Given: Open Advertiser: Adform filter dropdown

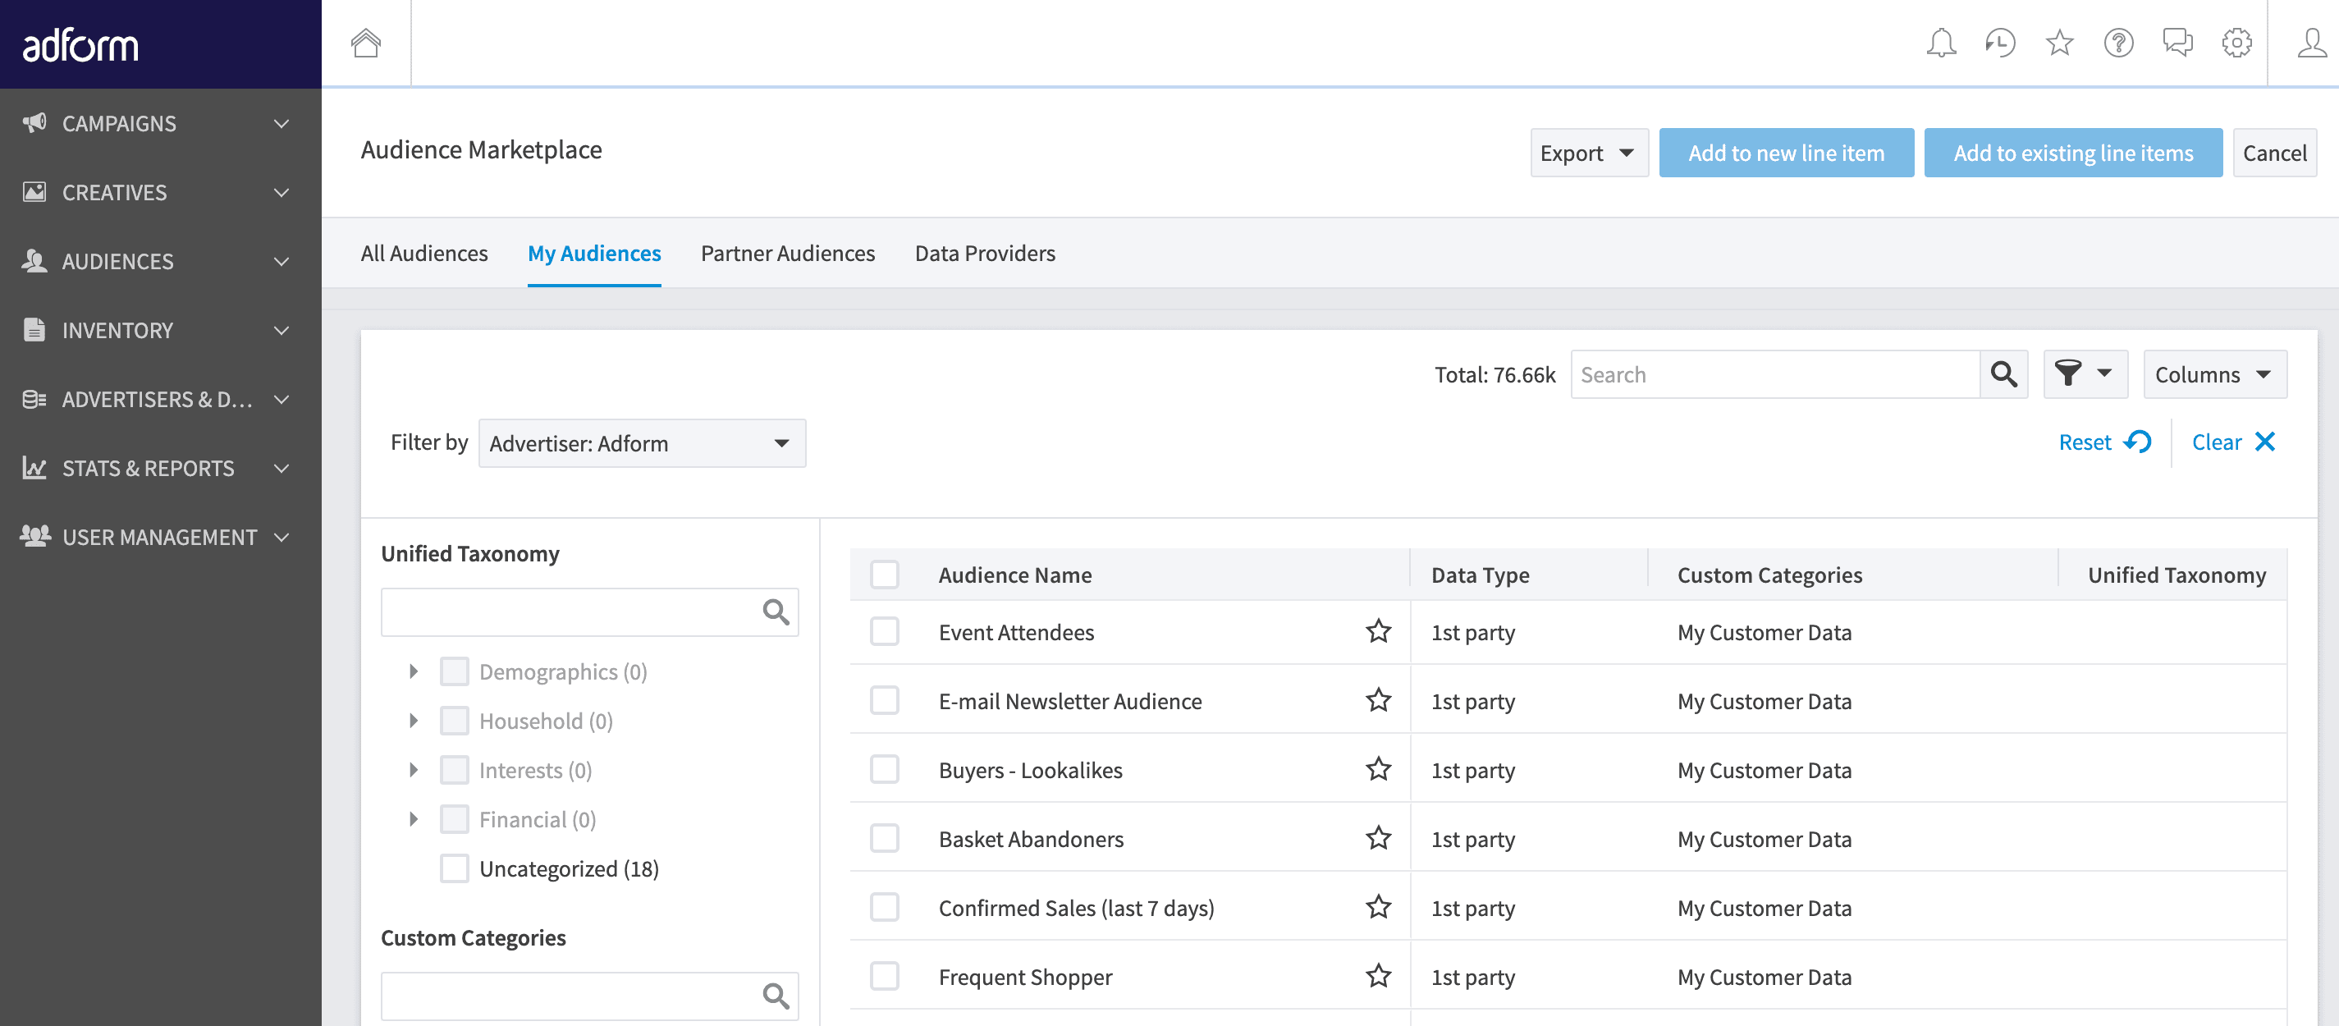Looking at the screenshot, I should coord(642,443).
